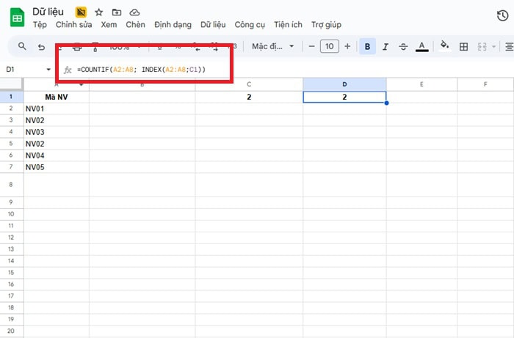Open the Định dạng menu
This screenshot has width=514, height=338.
click(x=173, y=24)
